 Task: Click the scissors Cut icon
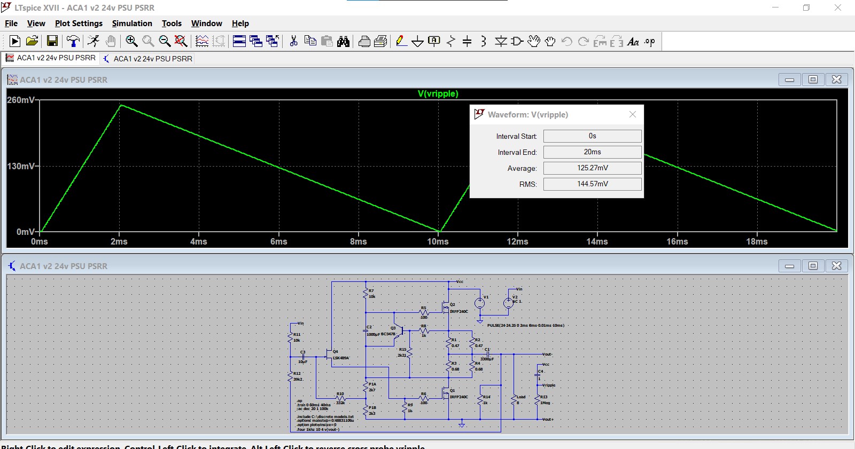pyautogui.click(x=293, y=41)
